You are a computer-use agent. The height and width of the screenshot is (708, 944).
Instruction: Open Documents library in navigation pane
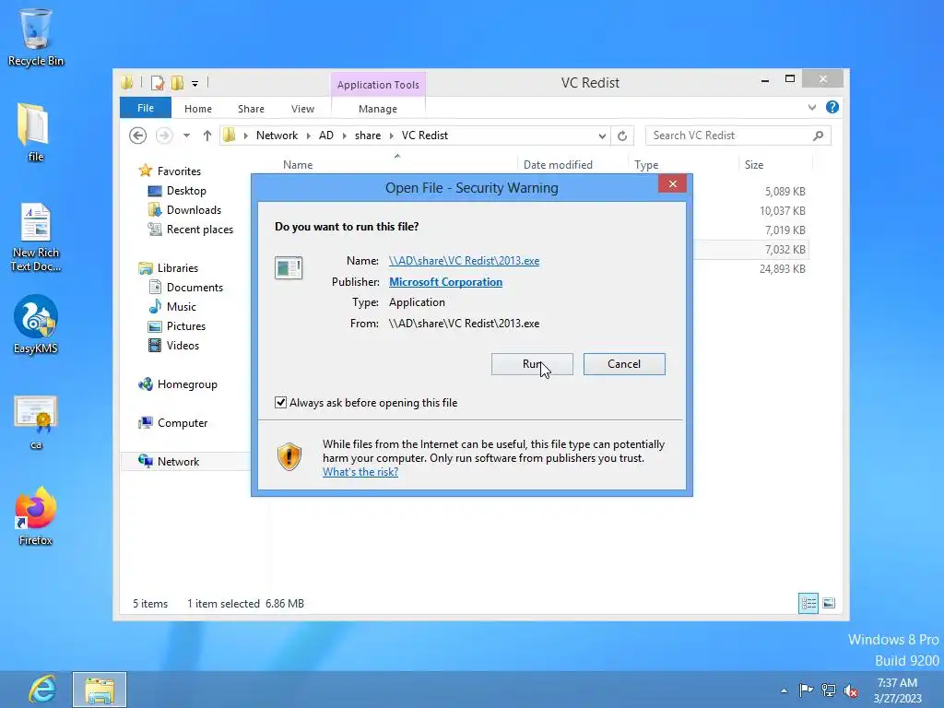(x=186, y=288)
